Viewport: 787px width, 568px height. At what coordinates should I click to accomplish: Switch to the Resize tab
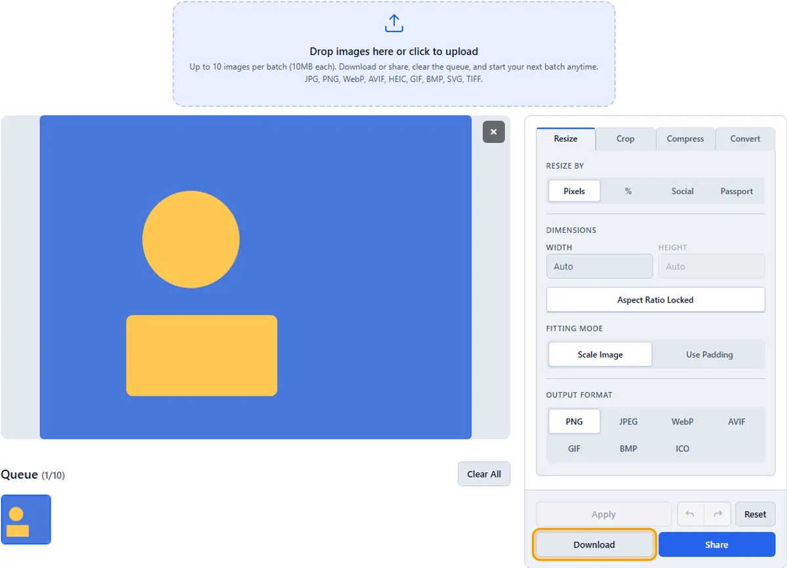(x=565, y=138)
